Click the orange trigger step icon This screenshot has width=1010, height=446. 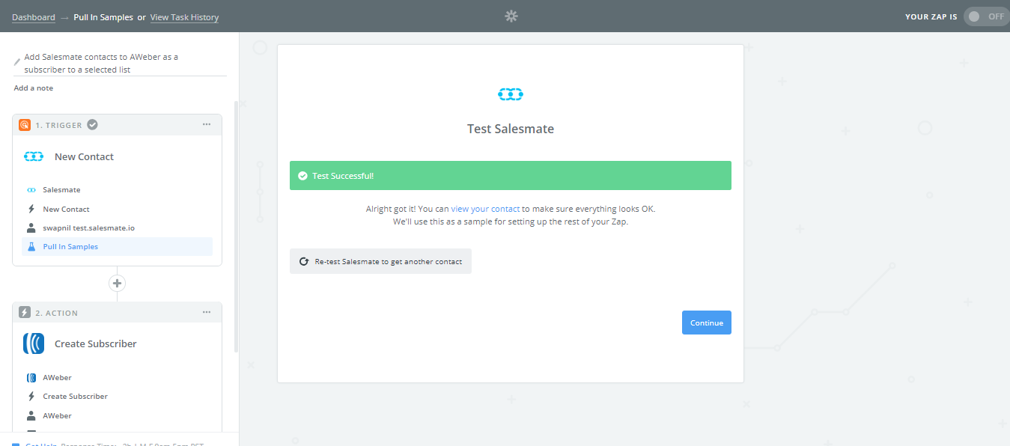(x=25, y=125)
